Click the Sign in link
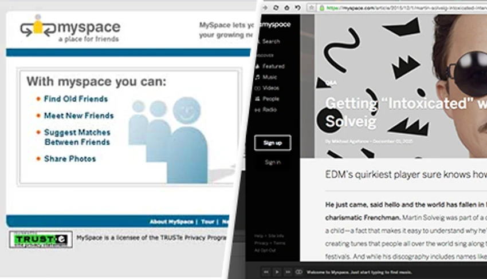The image size is (487, 279). (273, 162)
